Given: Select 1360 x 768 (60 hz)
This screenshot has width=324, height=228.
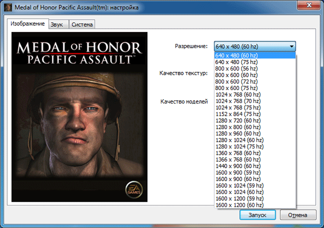Looking at the screenshot, I should point(255,153).
